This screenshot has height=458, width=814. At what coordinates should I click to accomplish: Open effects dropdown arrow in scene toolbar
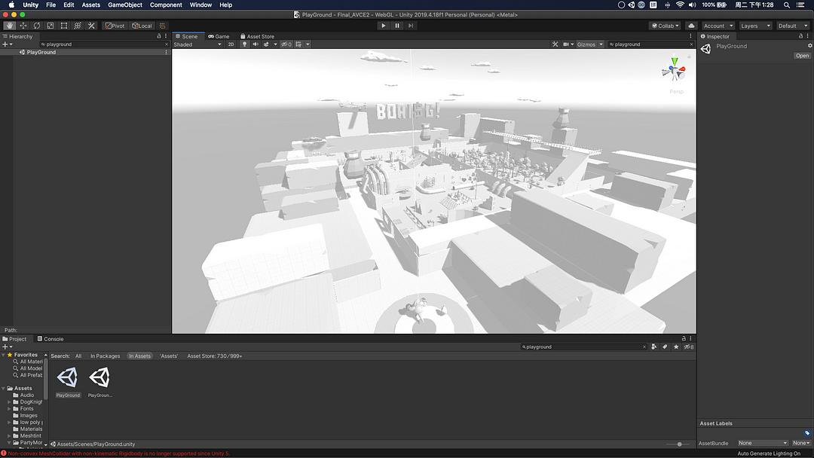pos(275,44)
